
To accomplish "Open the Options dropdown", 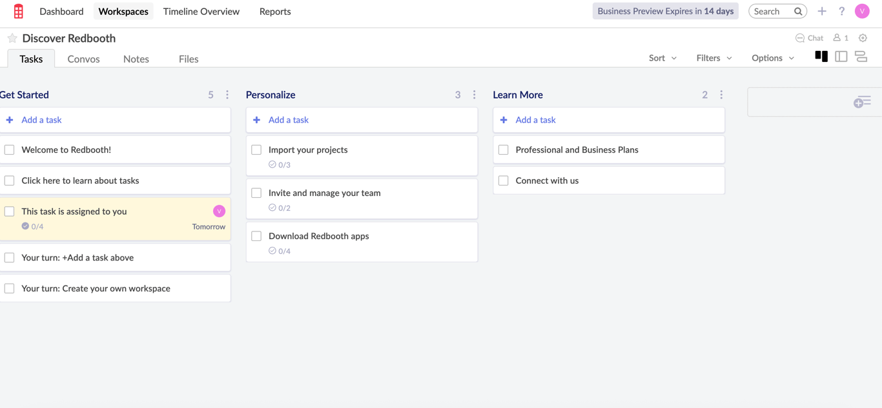I will 772,58.
